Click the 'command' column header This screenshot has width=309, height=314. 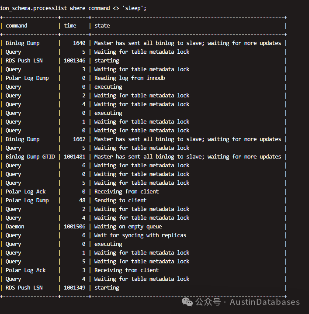coord(17,26)
